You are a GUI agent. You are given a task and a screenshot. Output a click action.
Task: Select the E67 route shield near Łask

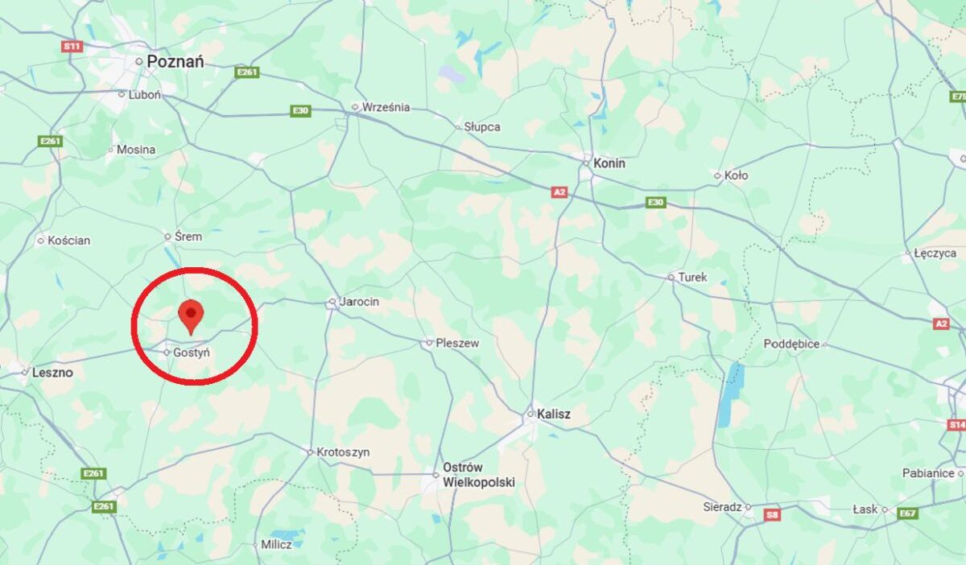(908, 513)
